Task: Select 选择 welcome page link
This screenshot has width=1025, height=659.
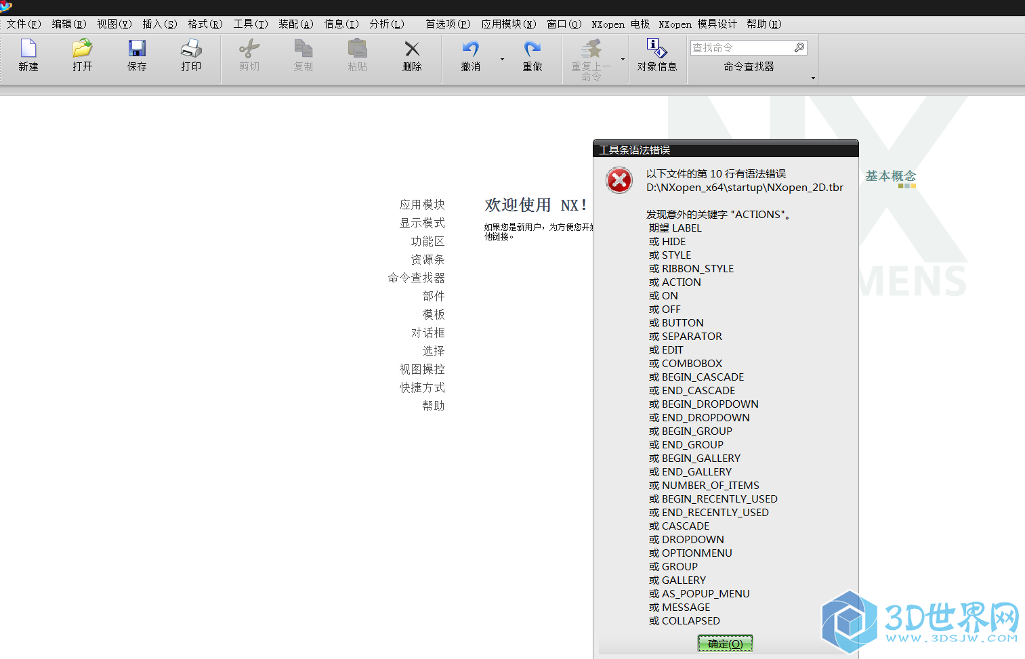Action: tap(434, 351)
